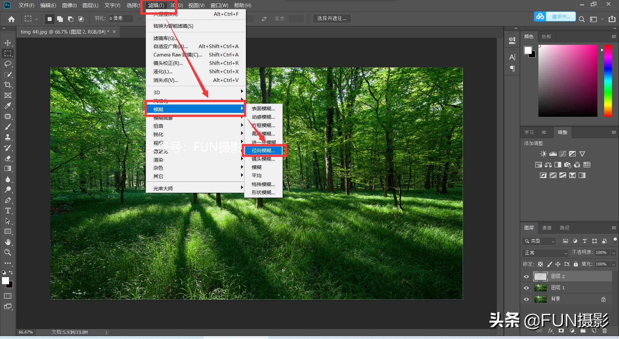Image resolution: width=619 pixels, height=339 pixels.
Task: Choose the Eyedropper tool
Action: (8, 106)
